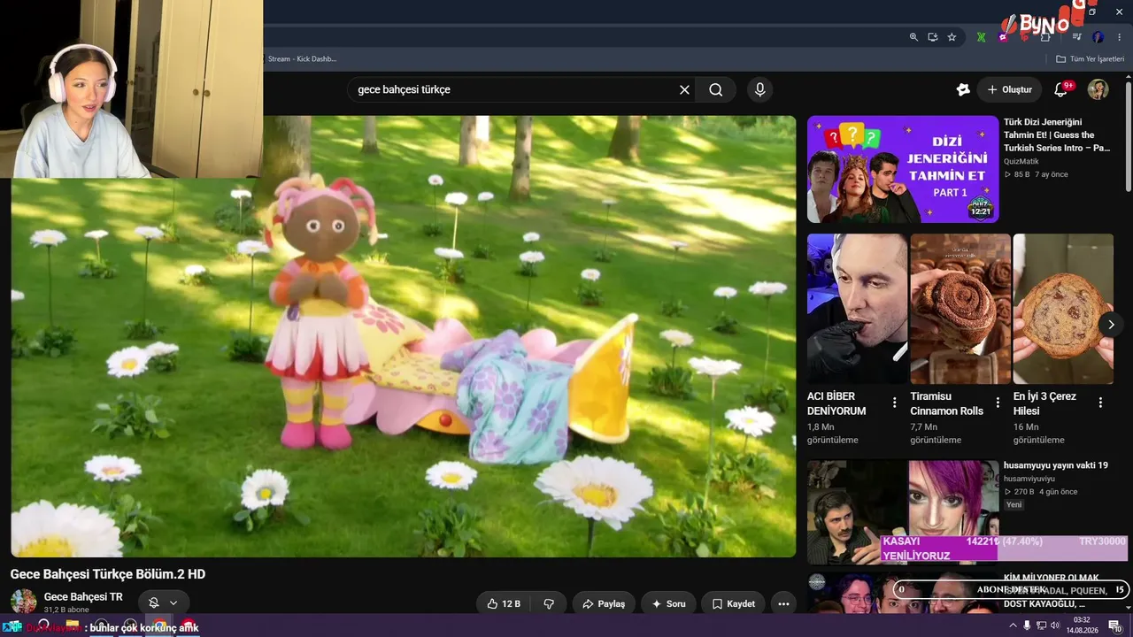Open the YouTube account avatar menu
Screen dimensions: 1133x637
[1098, 89]
